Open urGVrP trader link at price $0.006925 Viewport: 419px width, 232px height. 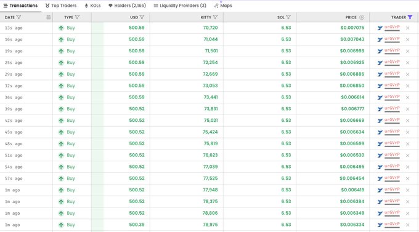click(x=392, y=62)
